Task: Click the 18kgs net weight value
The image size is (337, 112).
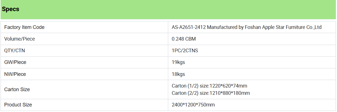Action: click(178, 74)
